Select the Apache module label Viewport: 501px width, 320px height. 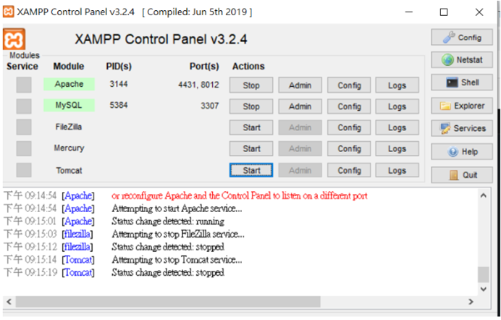(69, 84)
